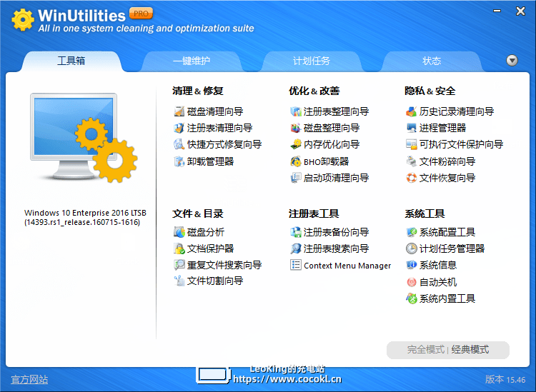
Task: Click the WinUtilities gear logo
Action: (x=23, y=19)
